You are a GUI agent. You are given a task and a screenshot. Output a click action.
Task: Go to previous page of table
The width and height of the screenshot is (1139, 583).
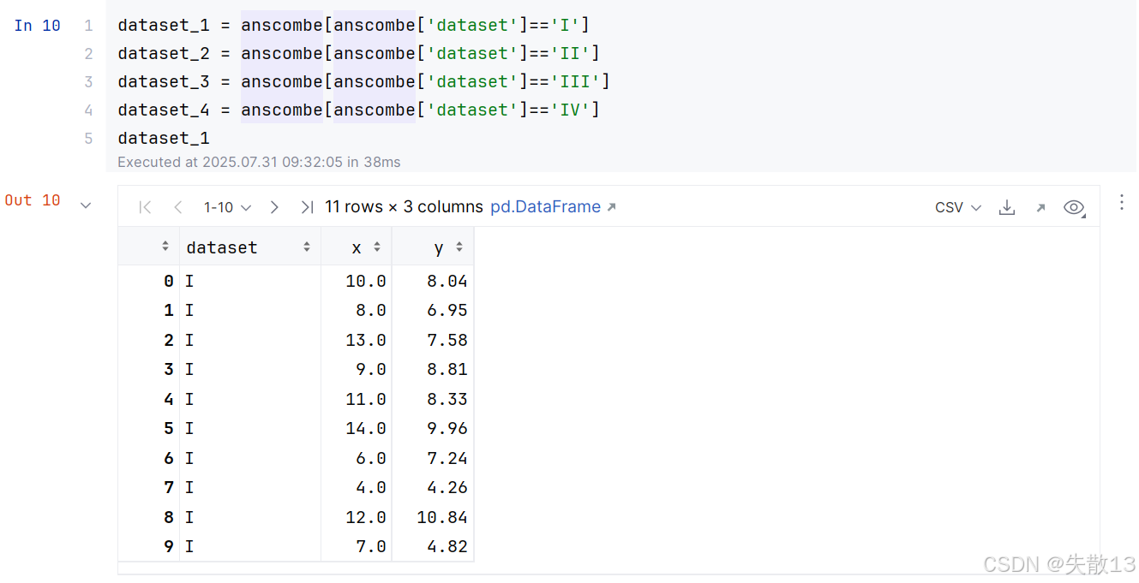178,207
